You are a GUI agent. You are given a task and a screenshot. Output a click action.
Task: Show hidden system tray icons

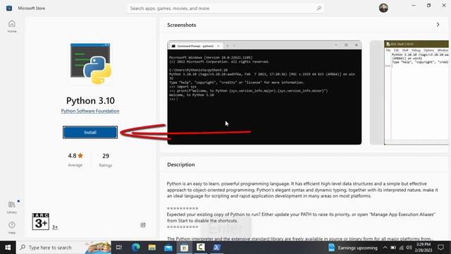(385, 248)
